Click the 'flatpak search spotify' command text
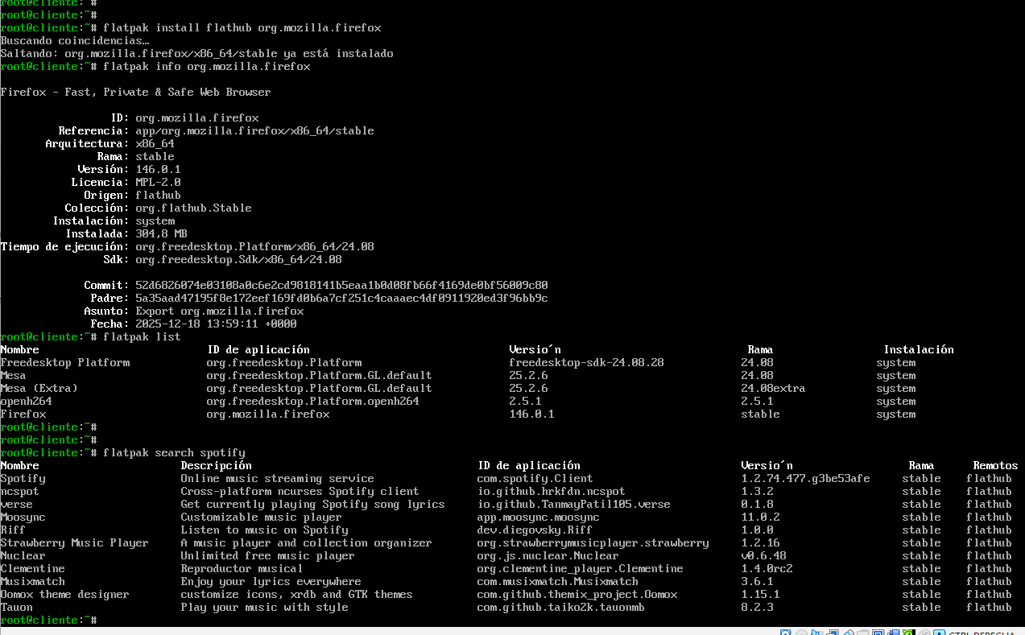 (174, 452)
